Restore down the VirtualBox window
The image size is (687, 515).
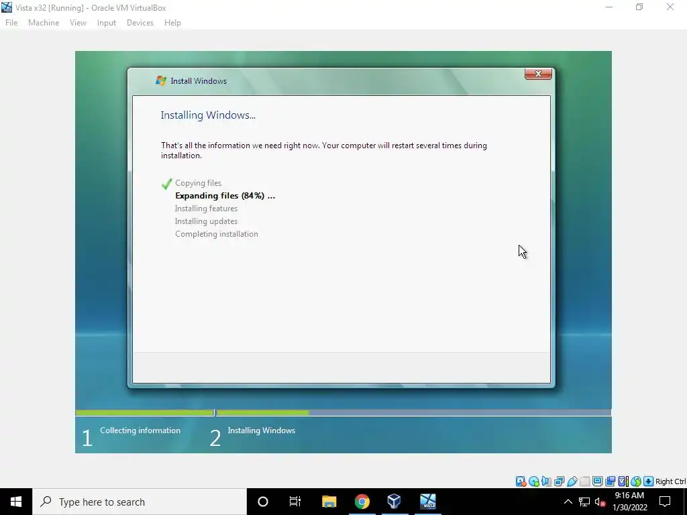tap(639, 7)
